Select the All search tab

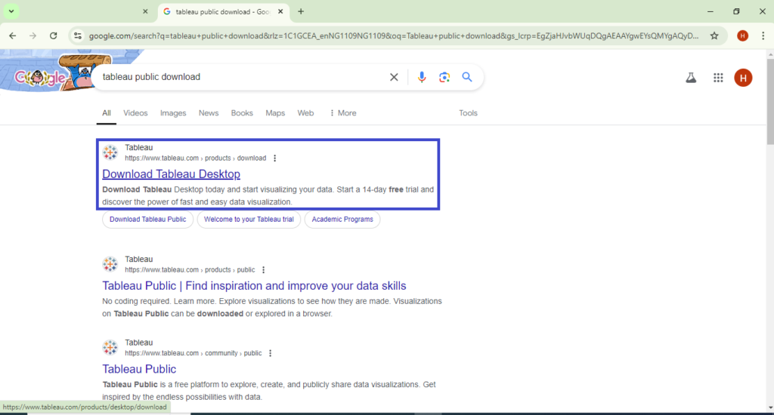(x=106, y=113)
